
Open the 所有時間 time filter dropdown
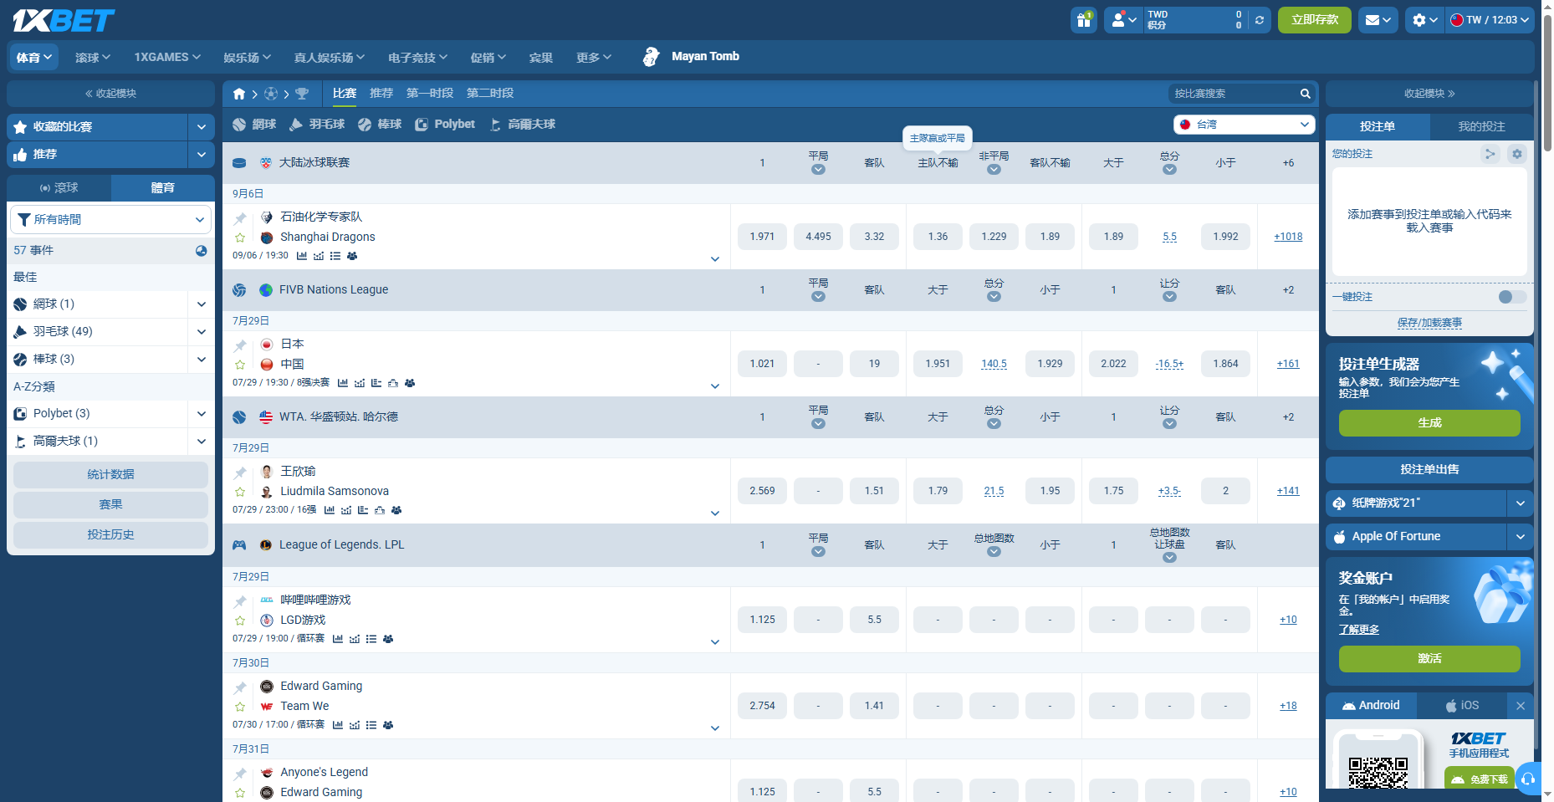110,220
